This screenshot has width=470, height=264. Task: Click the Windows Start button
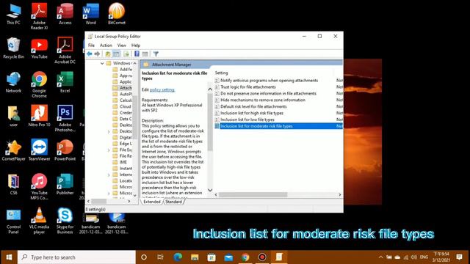[x=9, y=257]
